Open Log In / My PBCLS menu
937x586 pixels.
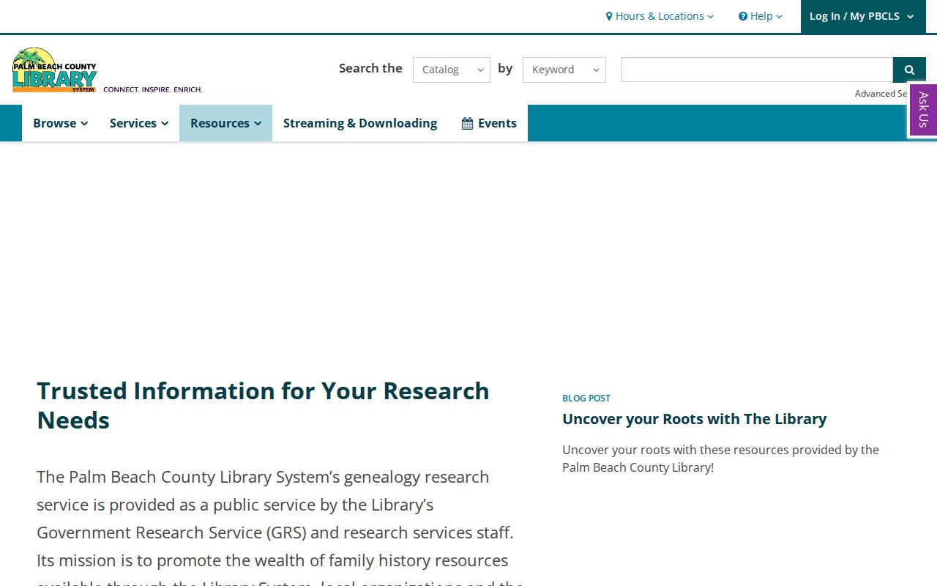pyautogui.click(x=862, y=16)
